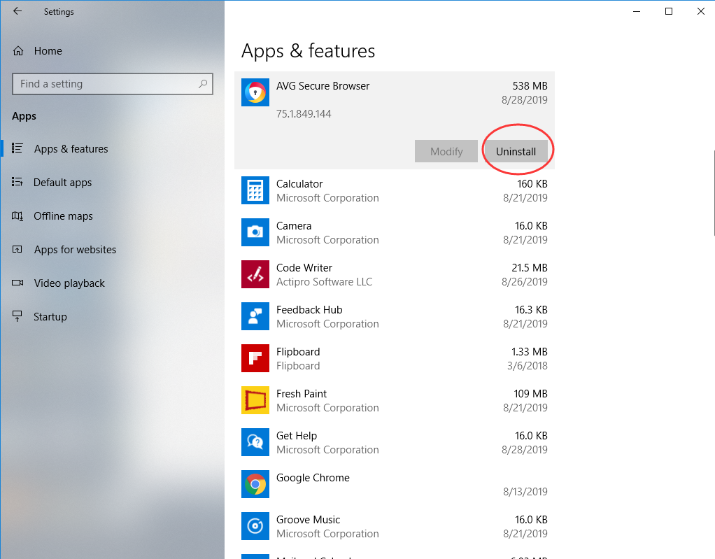Click the AVG Secure Browser icon
The image size is (715, 559).
click(255, 92)
